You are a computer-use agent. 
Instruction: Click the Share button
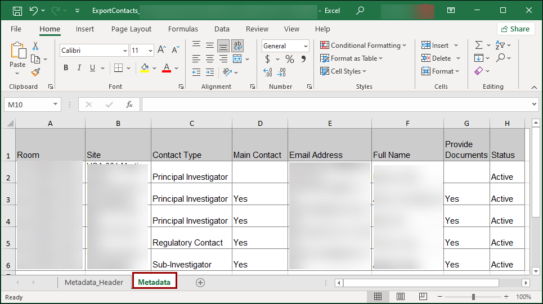pos(515,29)
